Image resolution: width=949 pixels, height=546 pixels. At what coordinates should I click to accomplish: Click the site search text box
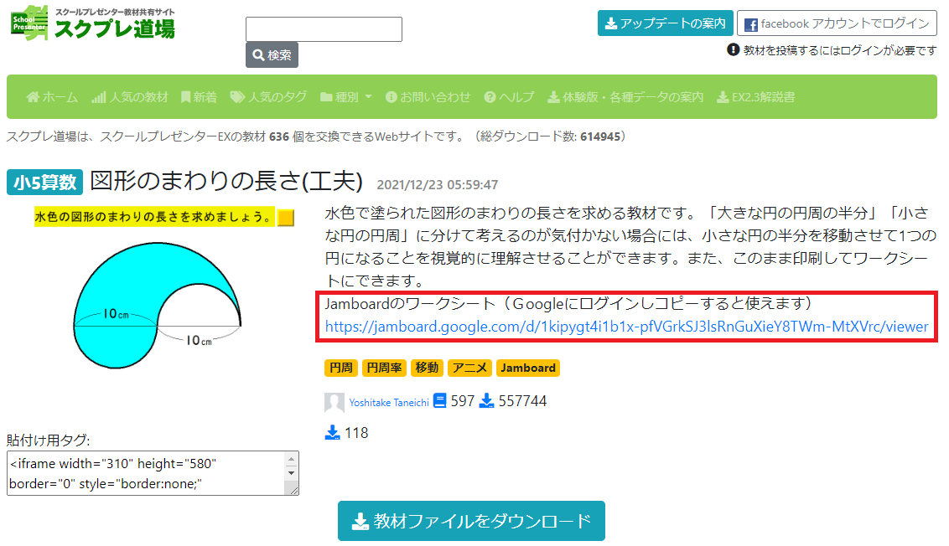[x=324, y=29]
